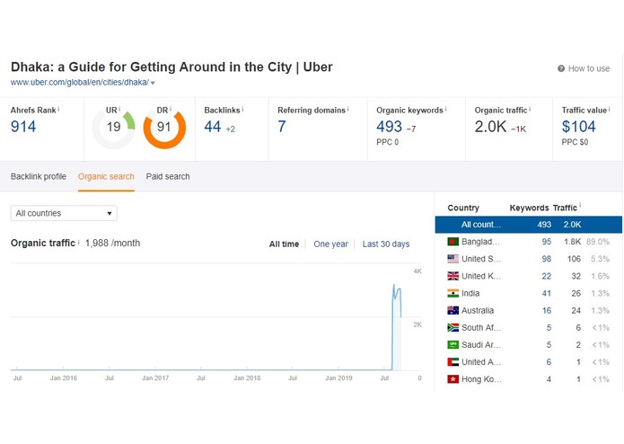Open Australia keywords count 16
Image resolution: width=624 pixels, height=444 pixels.
coord(547,310)
